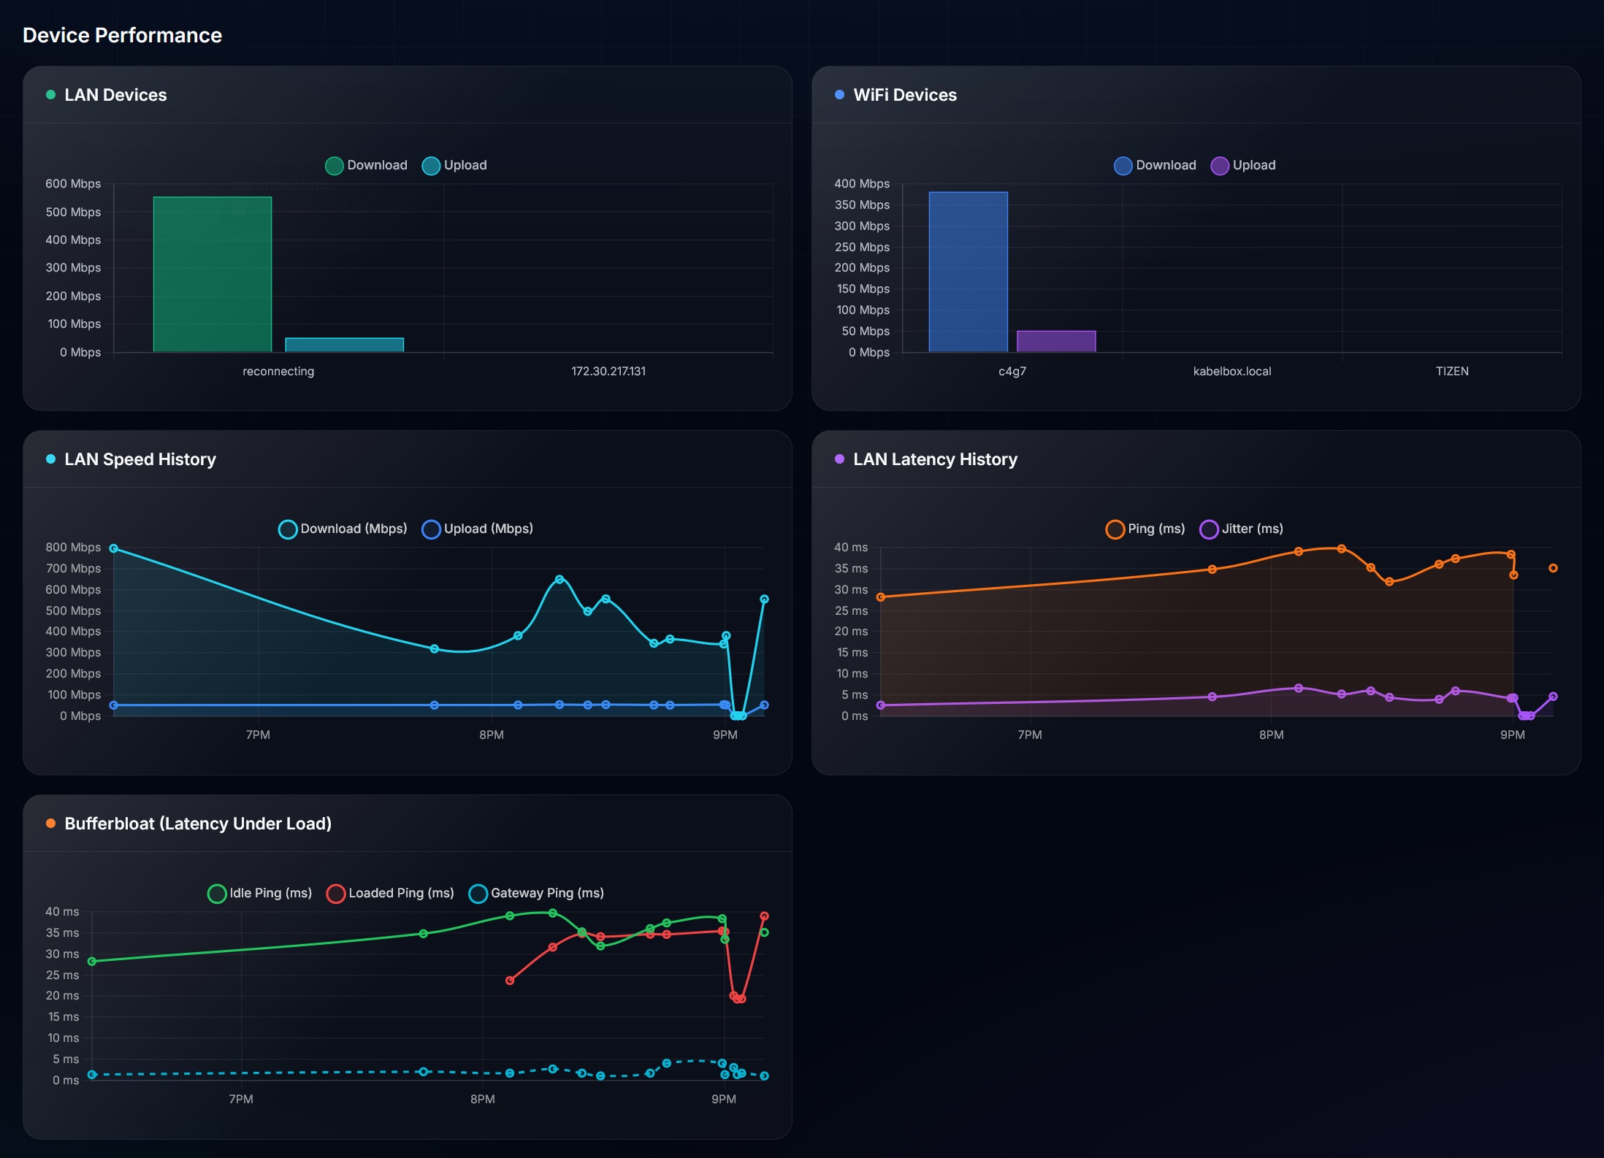The height and width of the screenshot is (1158, 1604).
Task: Toggle Jitter (ms) legend in Latency History
Action: point(1242,529)
